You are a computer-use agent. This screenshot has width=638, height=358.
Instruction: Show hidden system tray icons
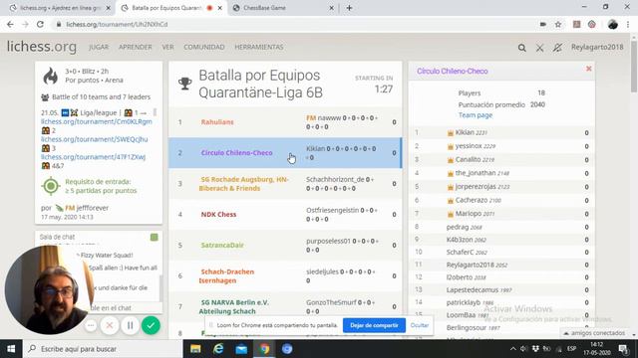512,349
